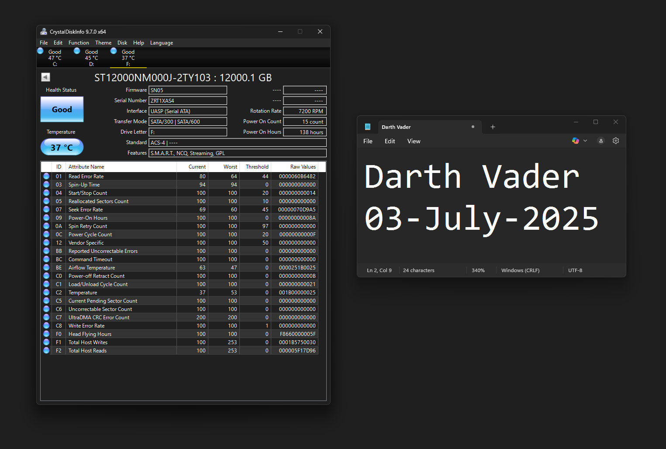
Task: Click the UTF-8 encoding selector
Action: [575, 270]
